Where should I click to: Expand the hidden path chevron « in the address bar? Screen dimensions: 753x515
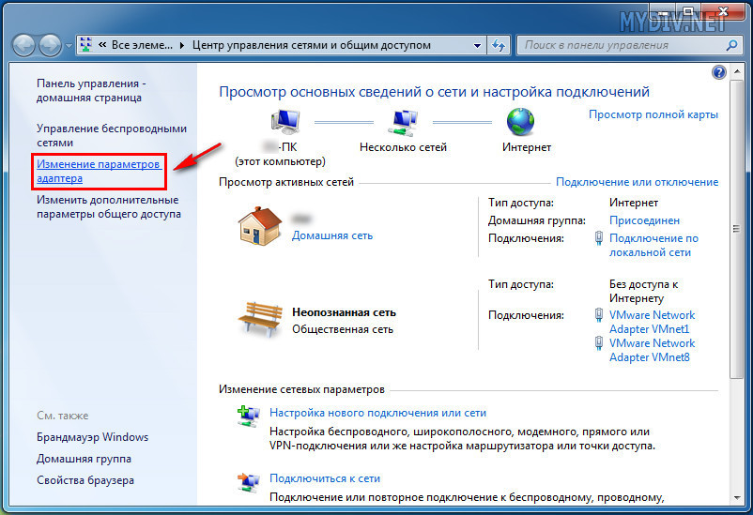point(102,45)
